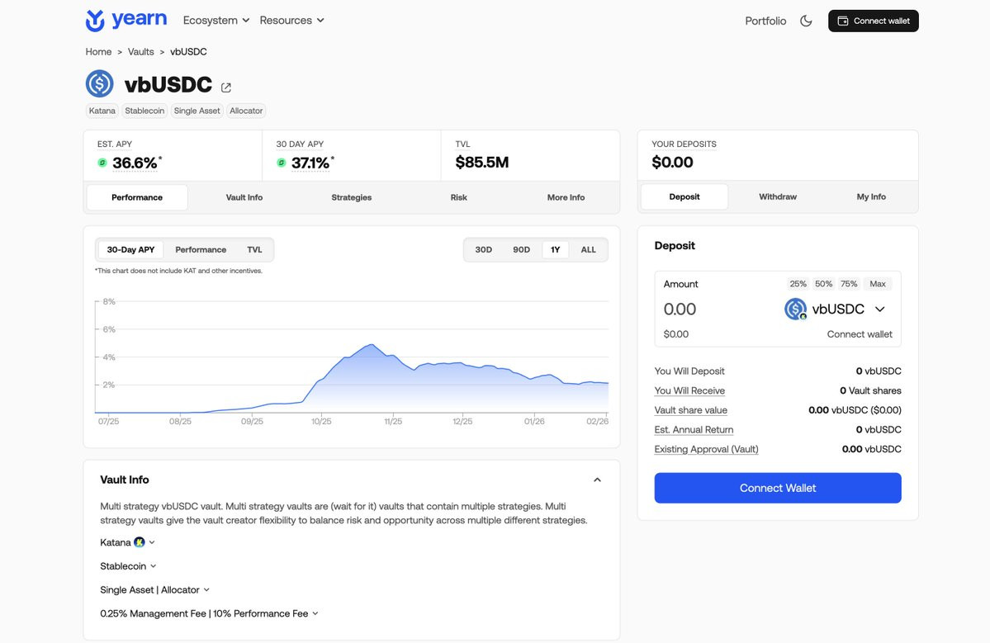The height and width of the screenshot is (643, 990).
Task: Click the Yearn logo icon
Action: tap(95, 20)
